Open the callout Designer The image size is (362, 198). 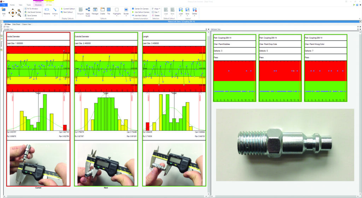pos(80,11)
